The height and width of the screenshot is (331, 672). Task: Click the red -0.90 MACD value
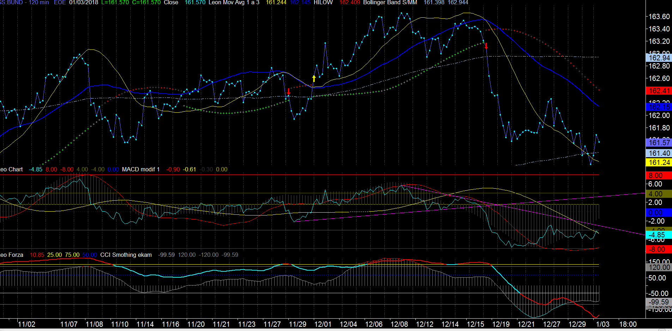(x=173, y=169)
